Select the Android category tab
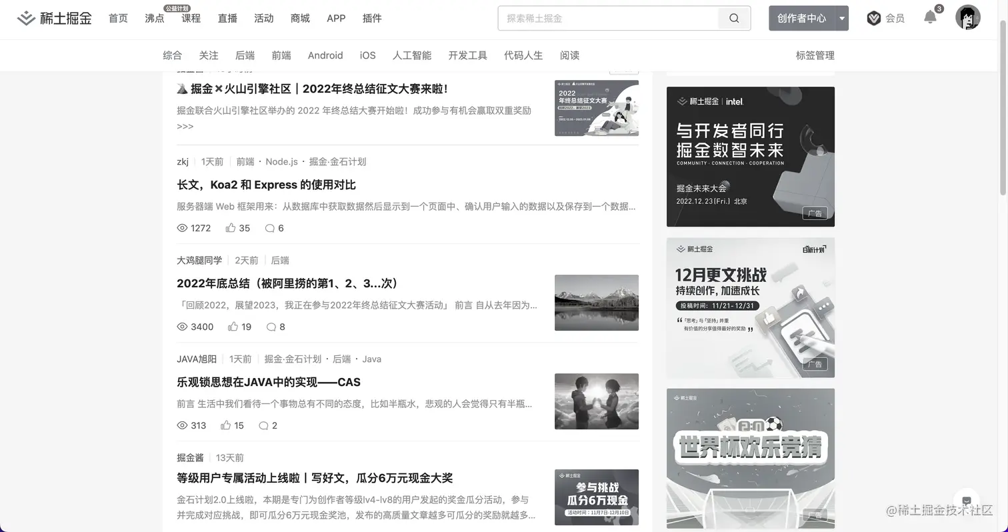 click(325, 55)
